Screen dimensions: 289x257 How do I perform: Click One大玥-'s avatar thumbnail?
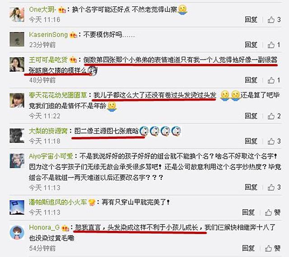tap(17, 14)
